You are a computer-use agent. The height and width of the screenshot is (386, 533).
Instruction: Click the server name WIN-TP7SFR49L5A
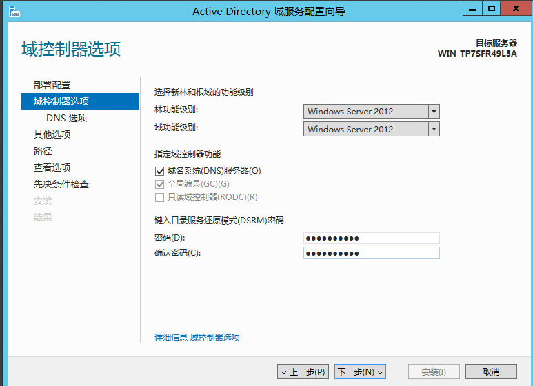477,54
